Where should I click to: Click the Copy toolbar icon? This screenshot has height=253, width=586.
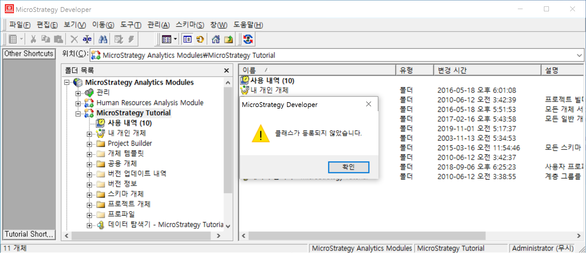[46, 39]
